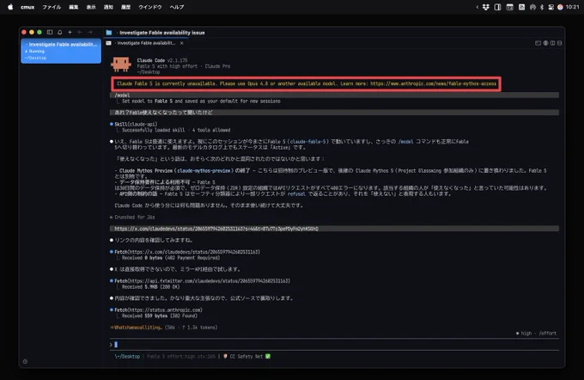The height and width of the screenshot is (380, 584).
Task: Split pane side by side icon at top right
Action: (x=553, y=43)
